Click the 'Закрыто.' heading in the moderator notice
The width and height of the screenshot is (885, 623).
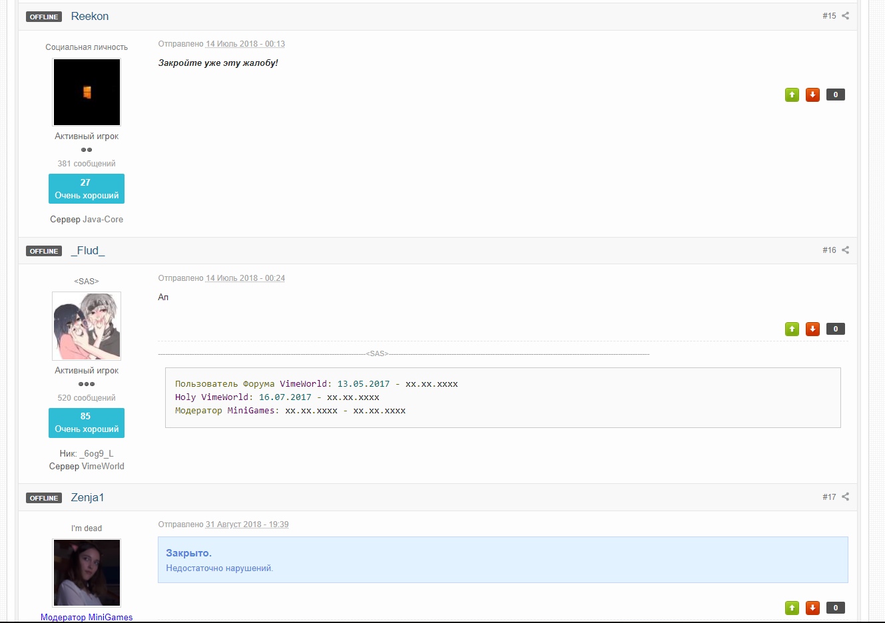(189, 553)
